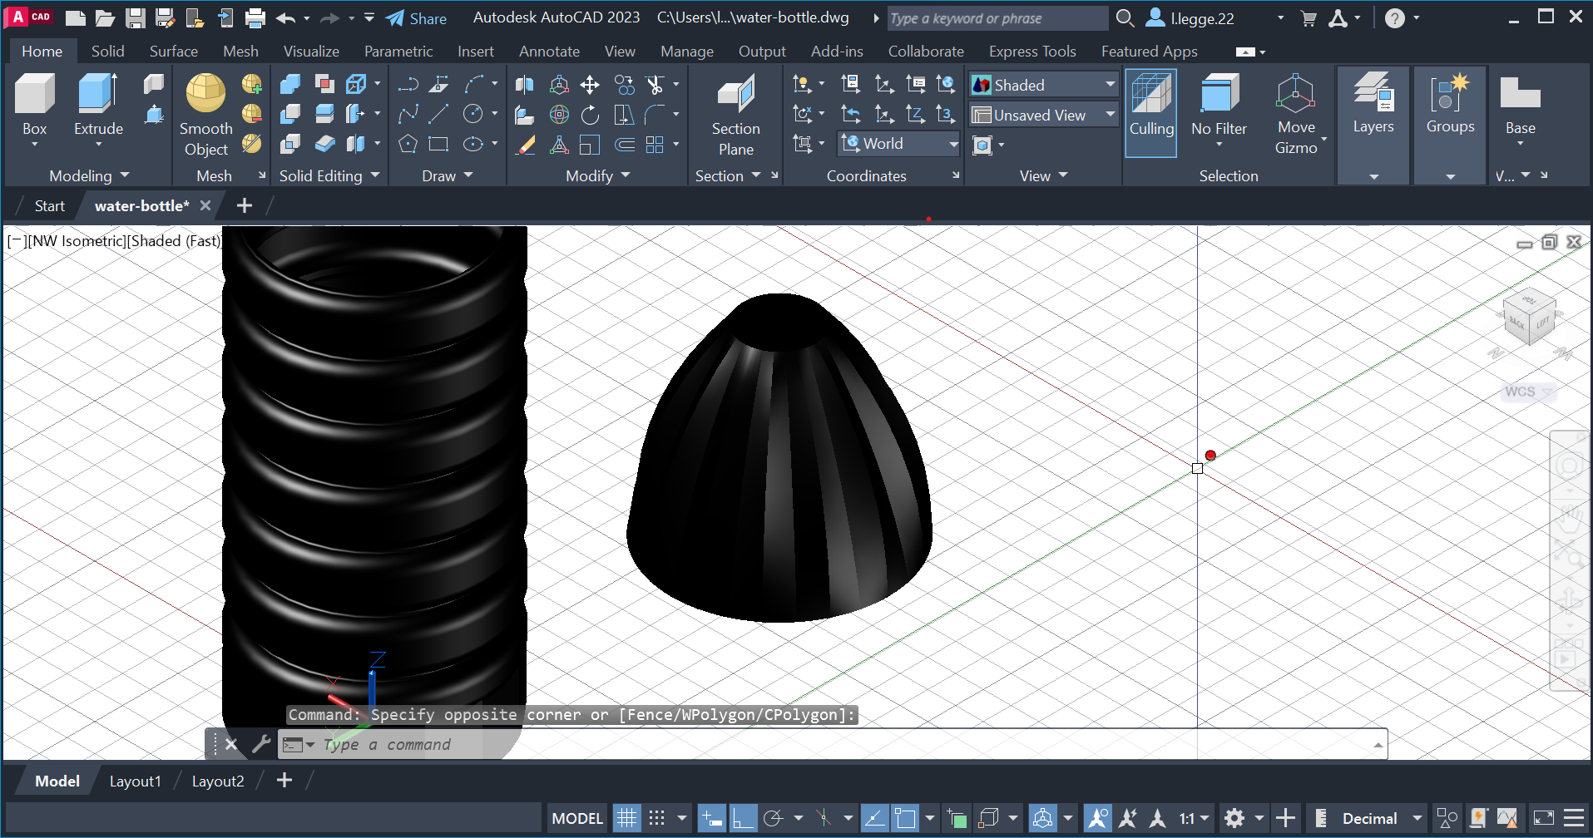This screenshot has width=1593, height=838.
Task: Toggle snap mode dots icon
Action: coord(657,818)
